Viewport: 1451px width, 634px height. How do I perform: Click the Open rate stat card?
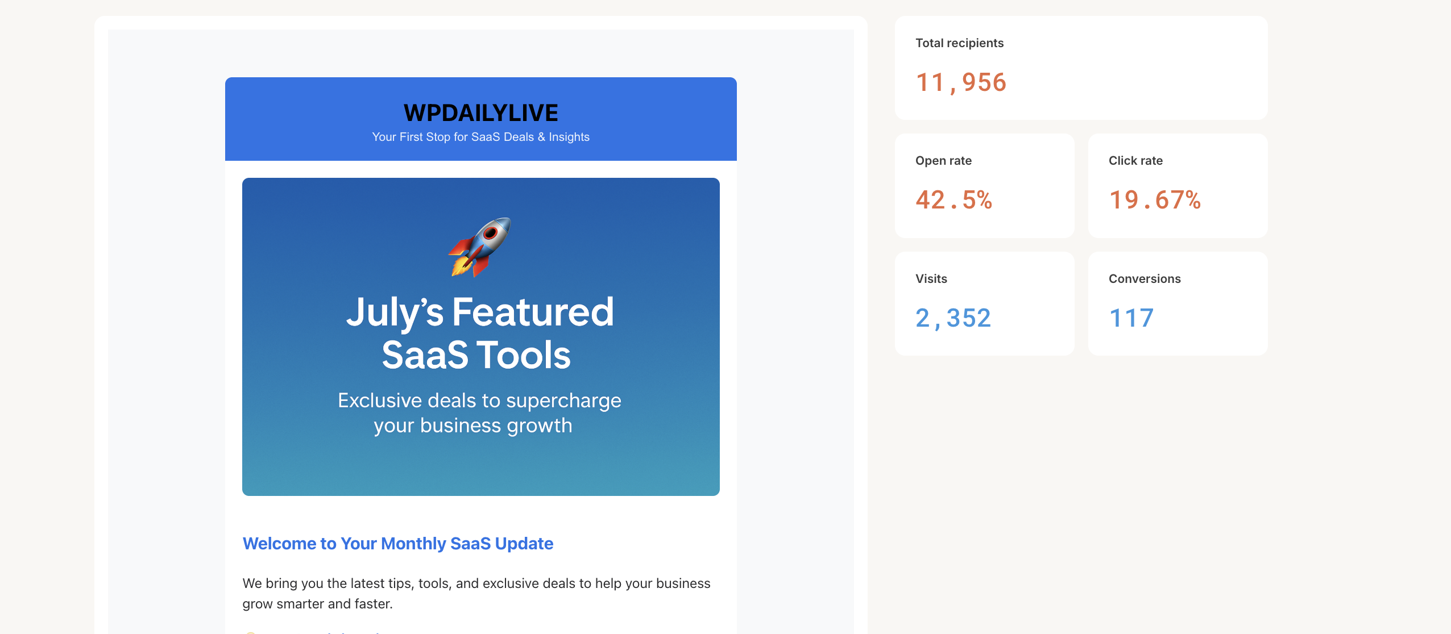coord(984,186)
